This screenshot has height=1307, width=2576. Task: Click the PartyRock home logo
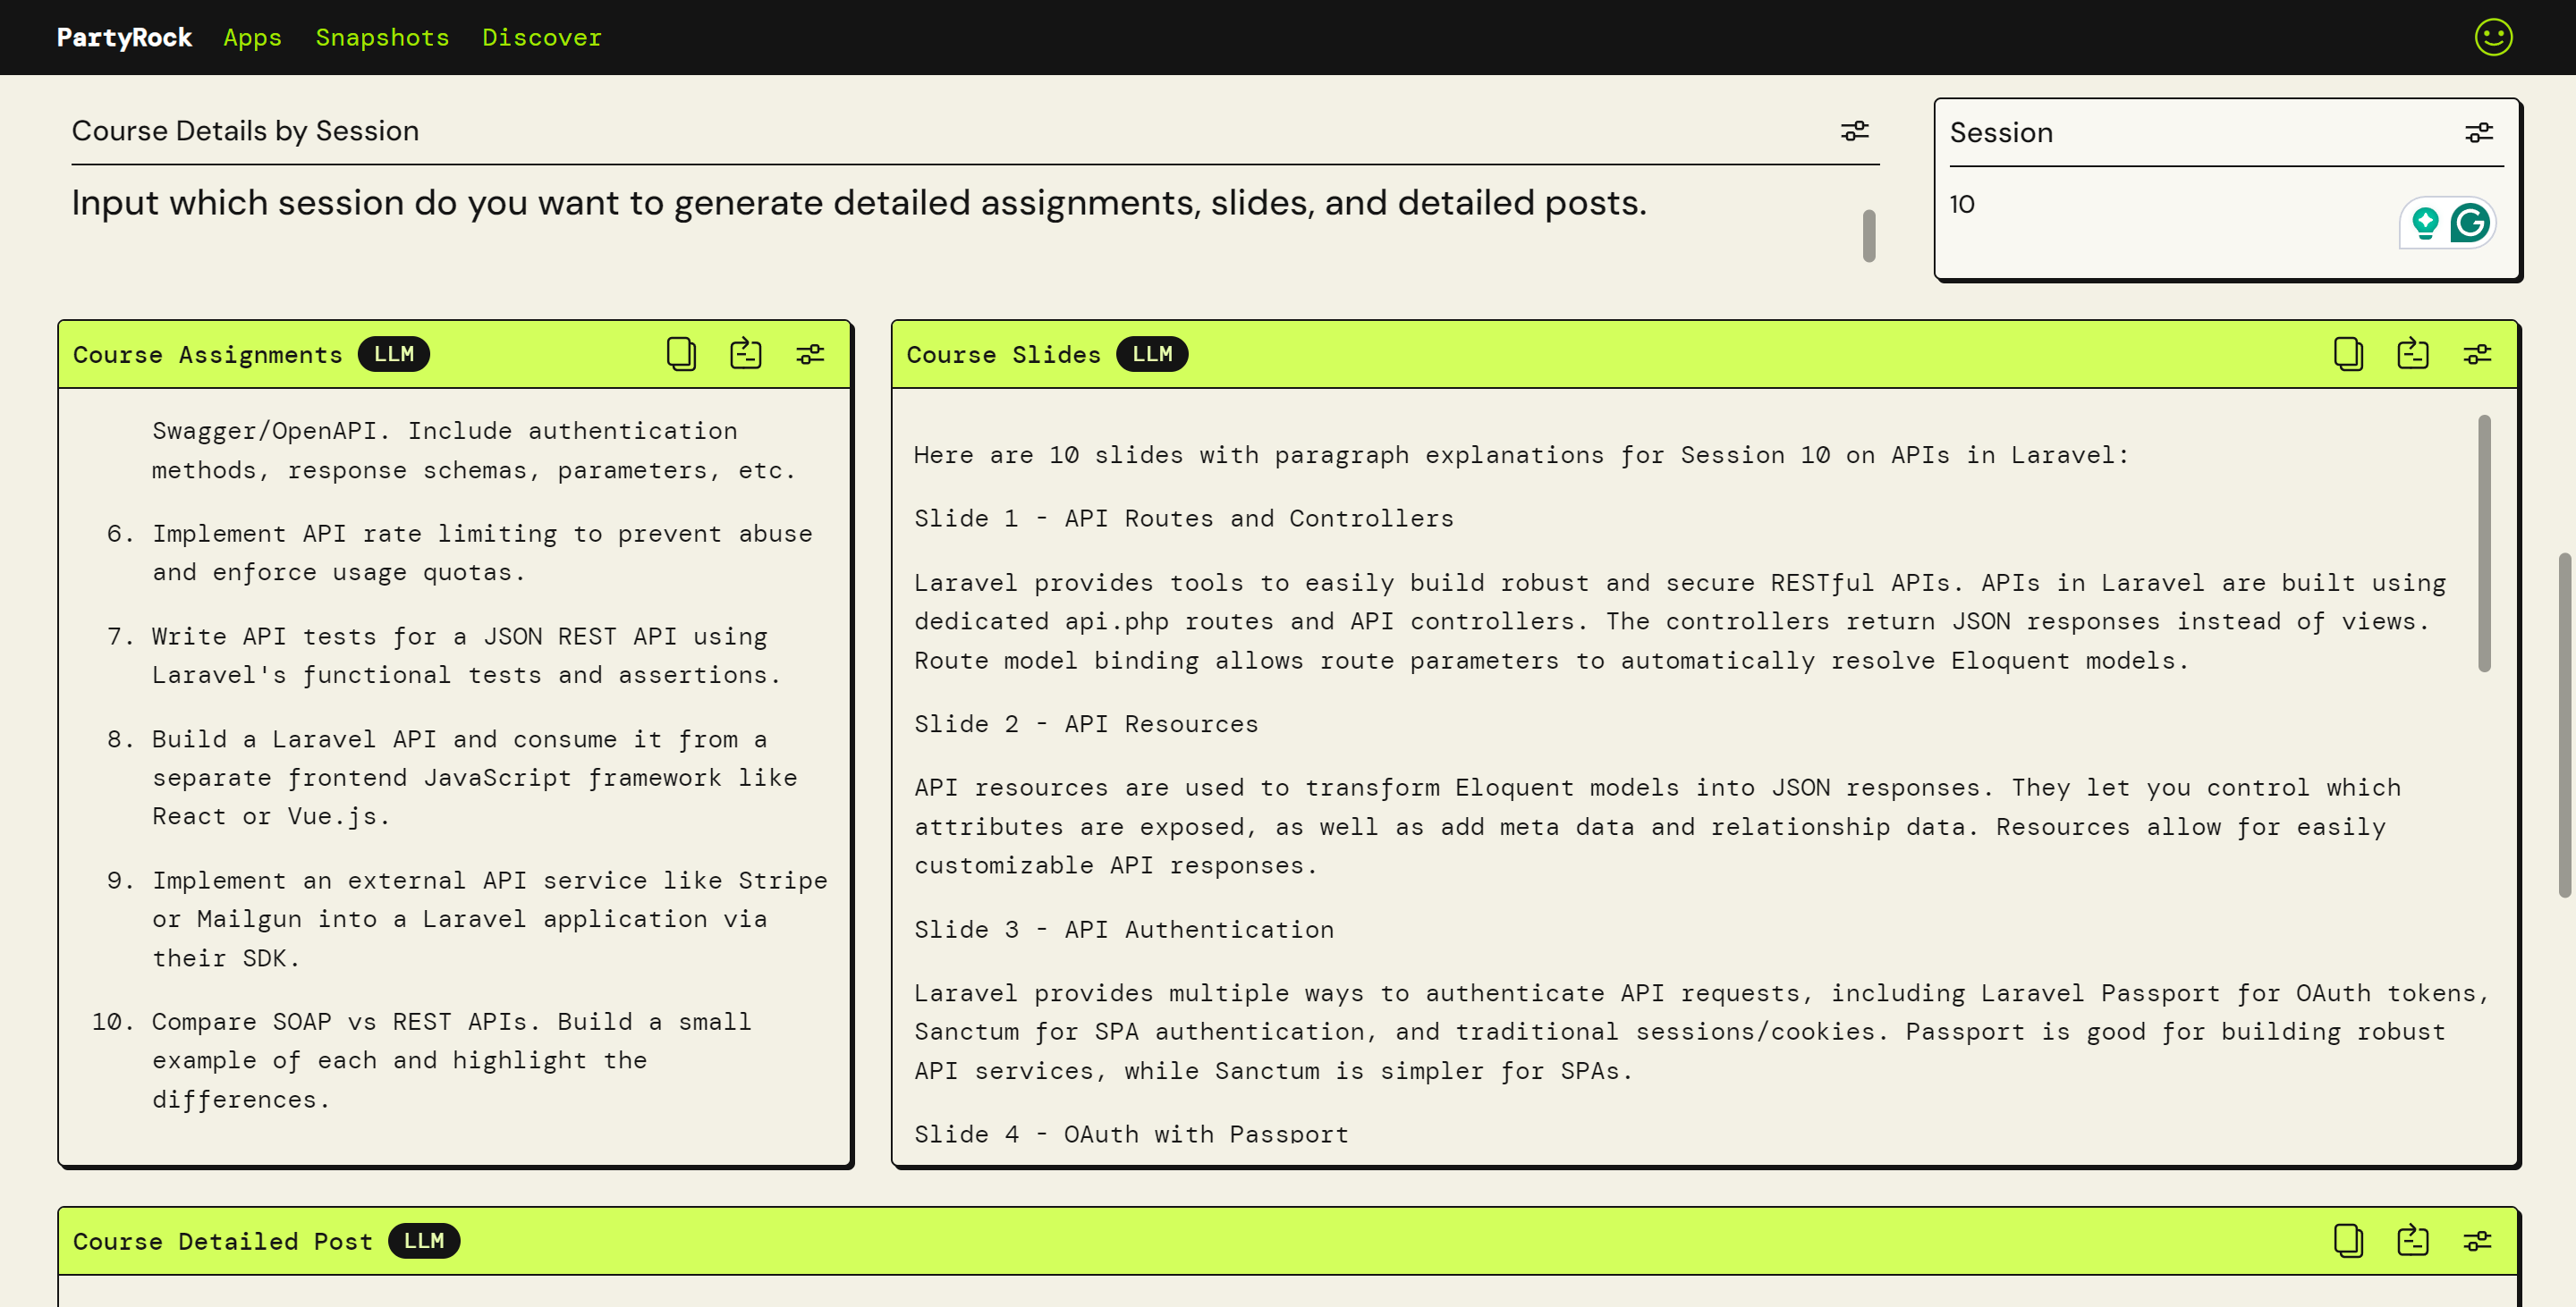coord(124,37)
